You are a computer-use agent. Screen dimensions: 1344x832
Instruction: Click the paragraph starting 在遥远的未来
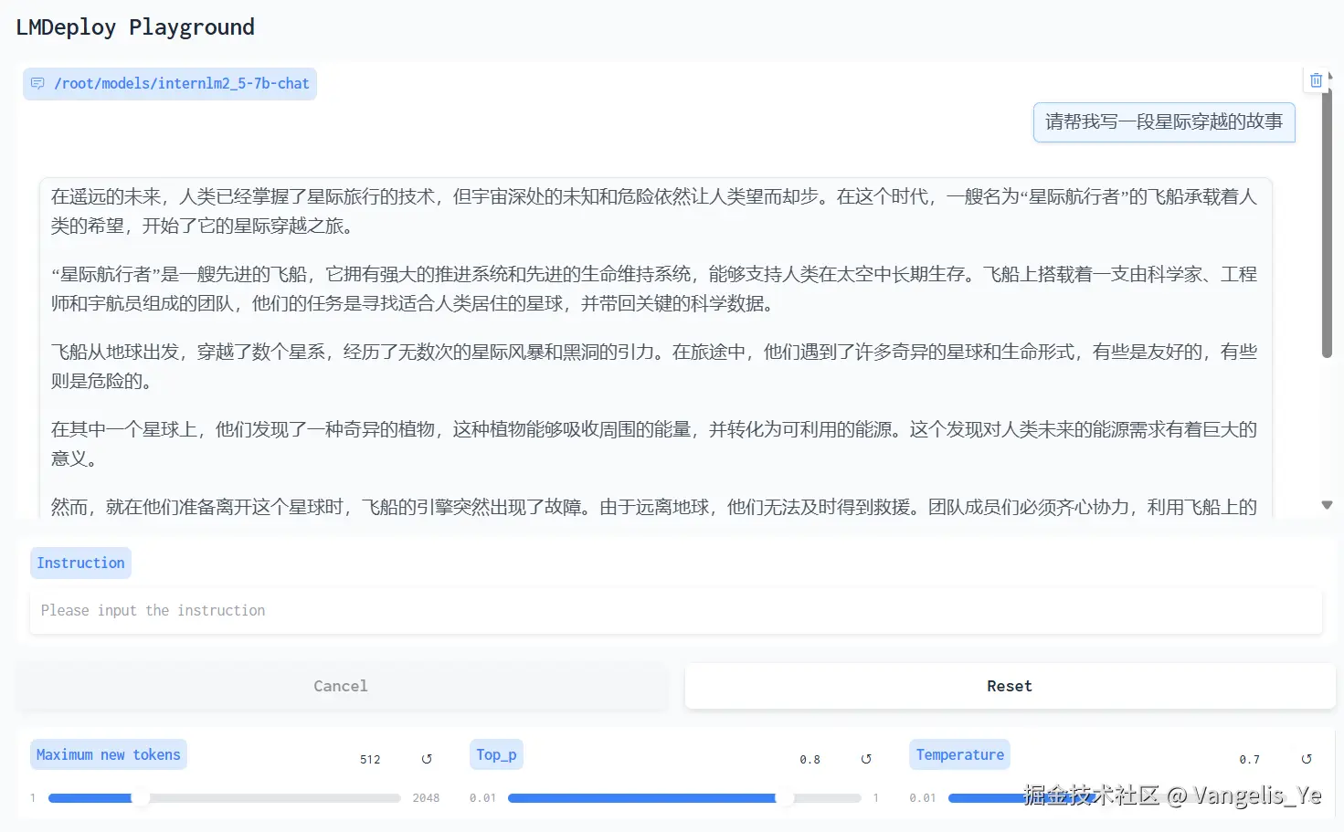(654, 211)
